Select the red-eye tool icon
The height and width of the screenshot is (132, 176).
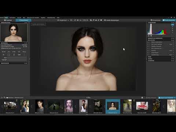tap(101, 20)
